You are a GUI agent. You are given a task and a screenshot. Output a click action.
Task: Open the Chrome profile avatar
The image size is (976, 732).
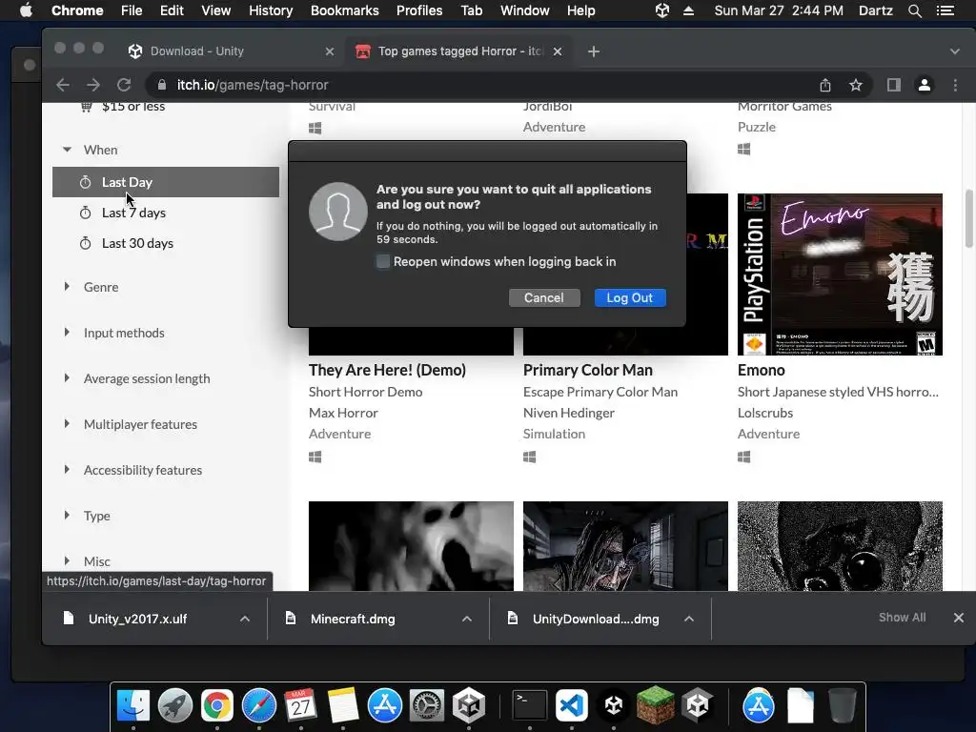click(x=925, y=85)
